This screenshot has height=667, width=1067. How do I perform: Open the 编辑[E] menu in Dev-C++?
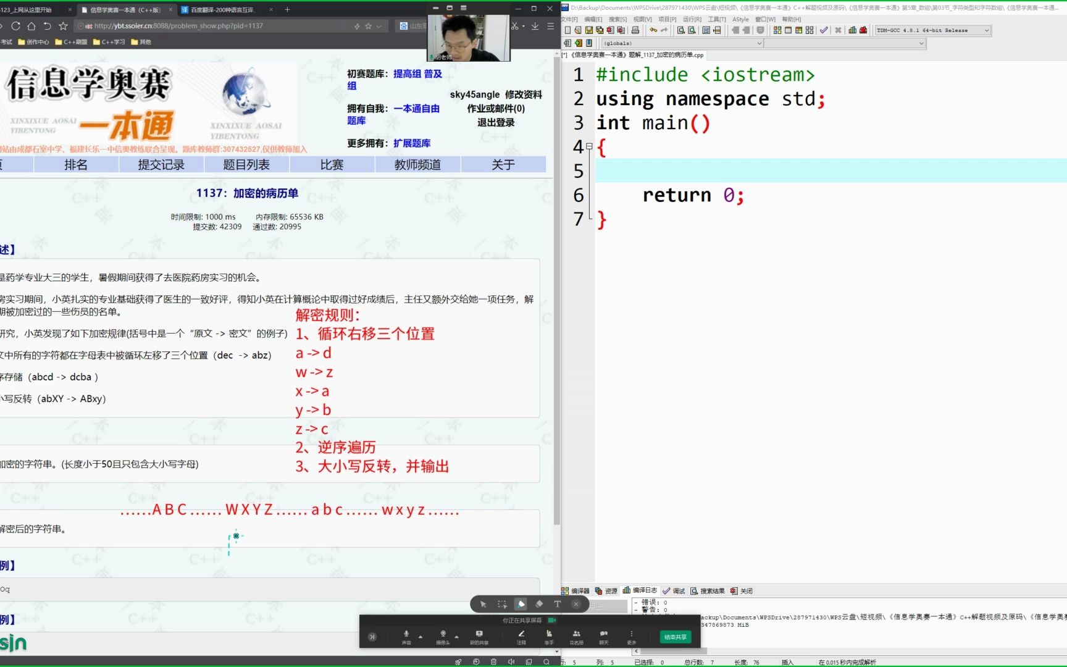(593, 19)
